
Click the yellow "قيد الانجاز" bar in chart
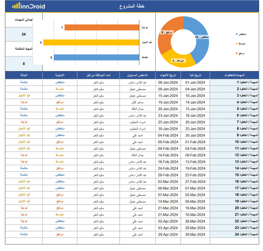click(91, 43)
